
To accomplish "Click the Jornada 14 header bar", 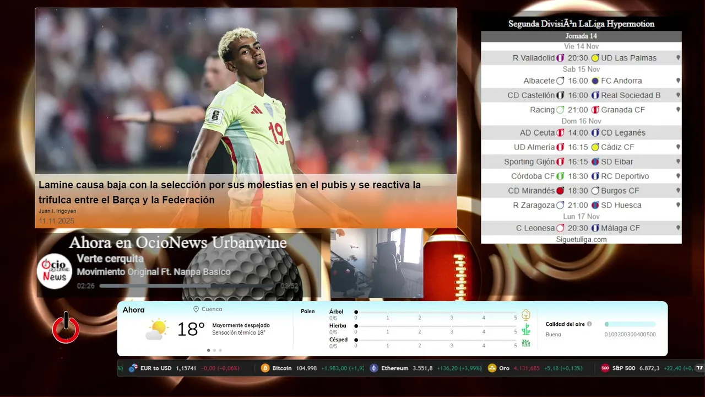I will (581, 36).
